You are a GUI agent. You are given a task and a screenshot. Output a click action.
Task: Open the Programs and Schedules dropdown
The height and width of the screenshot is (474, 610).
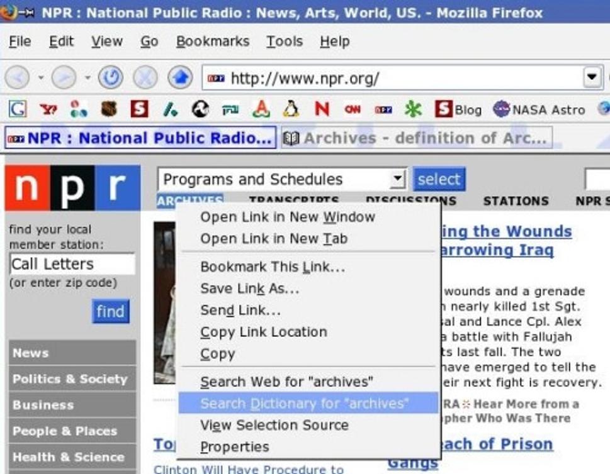click(283, 180)
